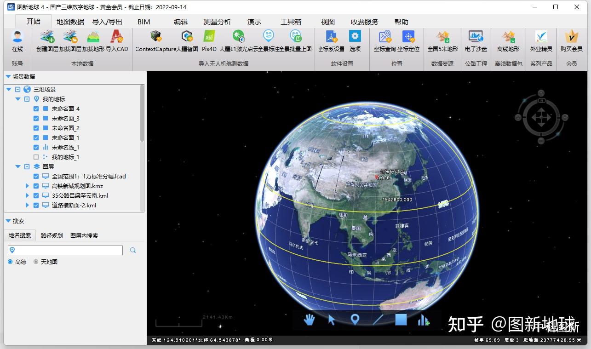
Task: Click the search magnifier icon
Action: (x=133, y=250)
